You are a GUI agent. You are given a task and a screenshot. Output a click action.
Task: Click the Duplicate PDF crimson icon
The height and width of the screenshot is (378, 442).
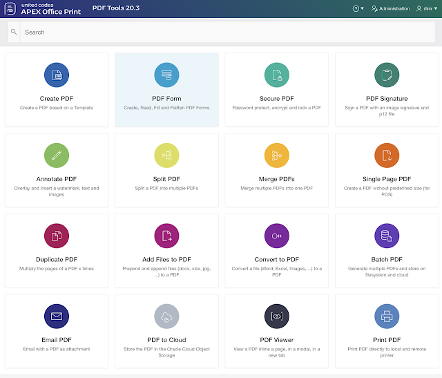(x=57, y=236)
